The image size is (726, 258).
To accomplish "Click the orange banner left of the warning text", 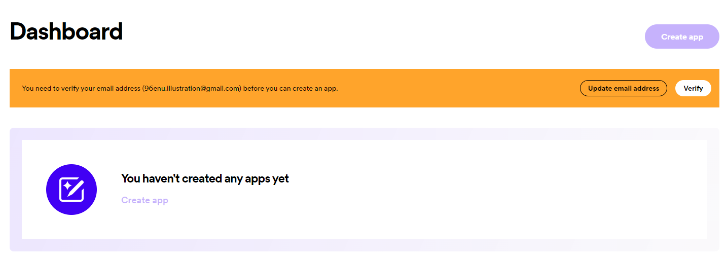I will 15,88.
